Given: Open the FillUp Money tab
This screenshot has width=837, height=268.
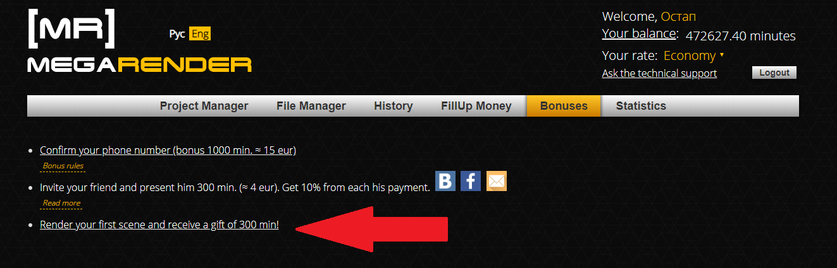Looking at the screenshot, I should (476, 106).
